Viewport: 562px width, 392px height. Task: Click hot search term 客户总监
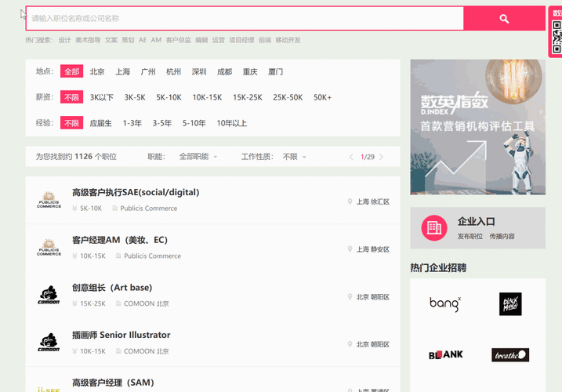point(179,40)
